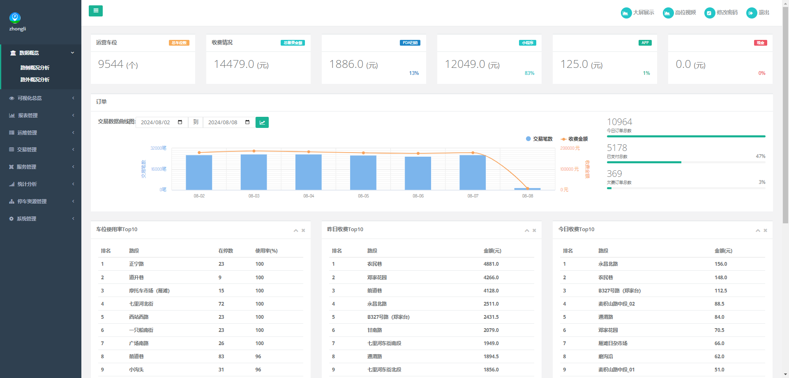Open the 高位视频 video icon
Viewport: 789px width, 378px height.
pyautogui.click(x=668, y=13)
